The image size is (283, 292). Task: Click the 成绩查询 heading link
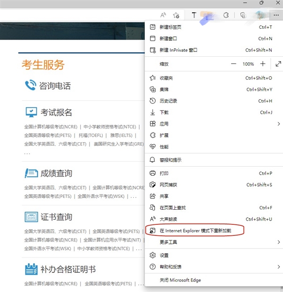coord(56,173)
